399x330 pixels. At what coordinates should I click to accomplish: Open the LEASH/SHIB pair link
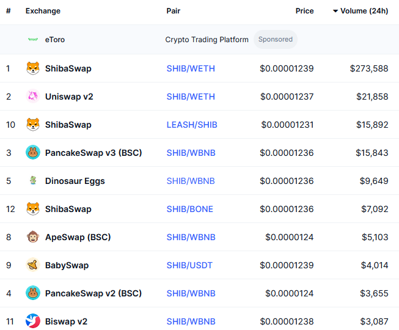pos(192,125)
